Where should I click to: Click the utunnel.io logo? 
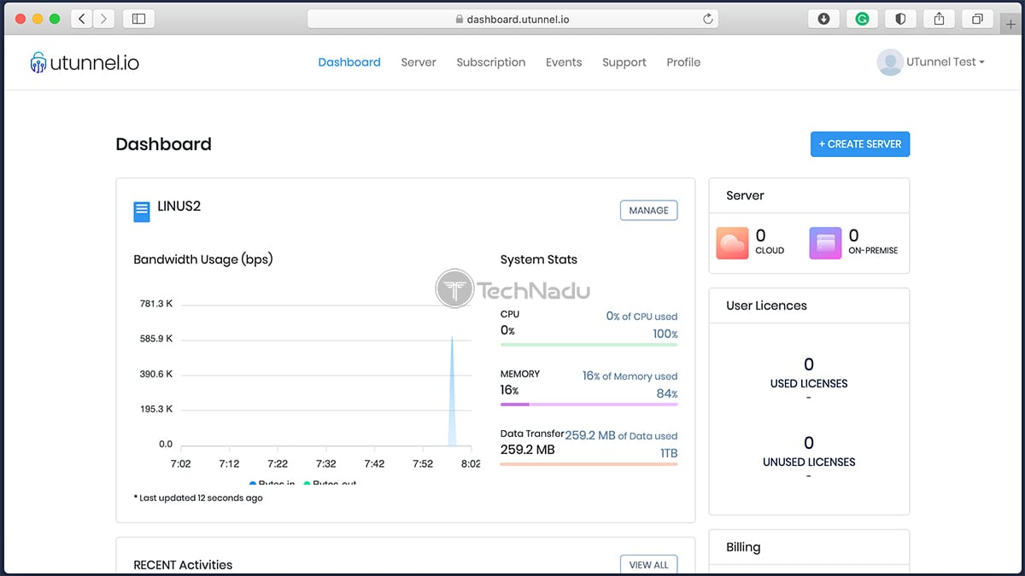[x=84, y=62]
